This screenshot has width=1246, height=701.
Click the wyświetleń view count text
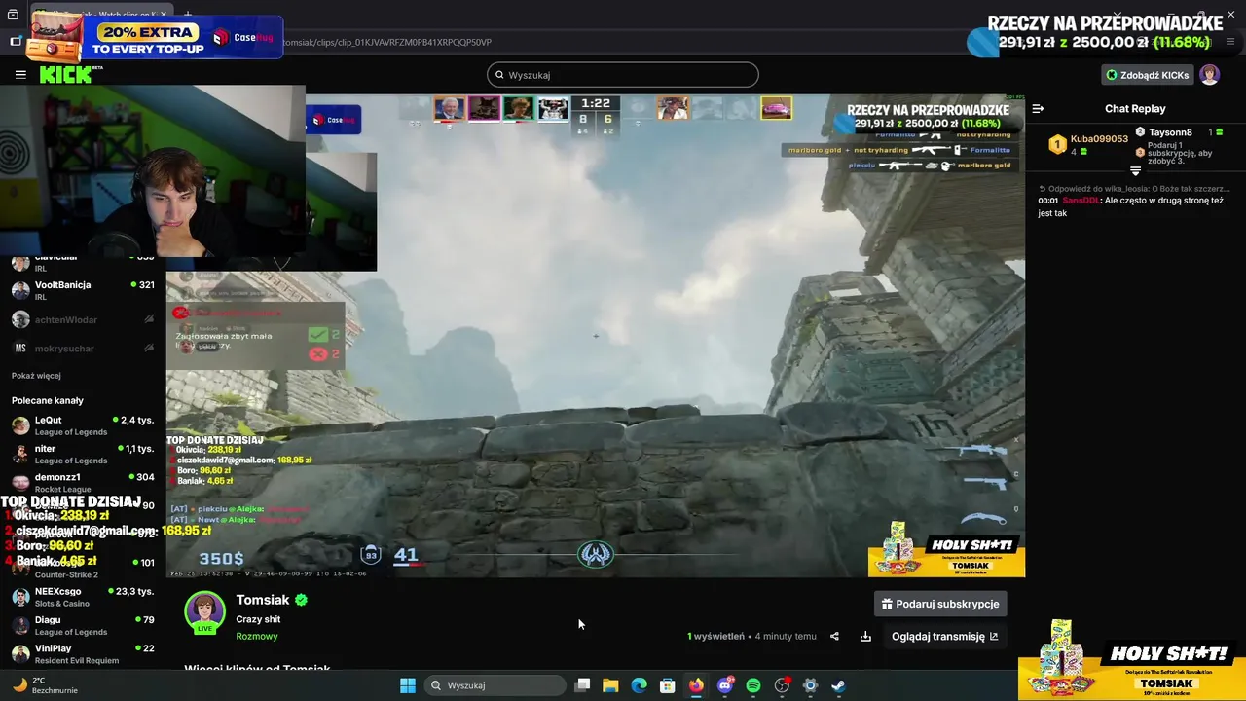click(x=715, y=637)
